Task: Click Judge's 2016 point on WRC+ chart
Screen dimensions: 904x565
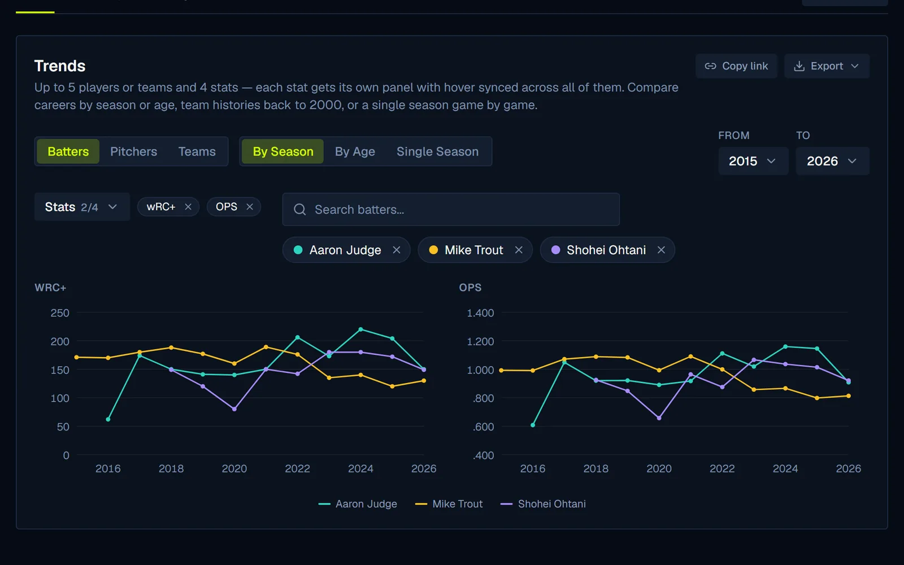Action: (108, 419)
